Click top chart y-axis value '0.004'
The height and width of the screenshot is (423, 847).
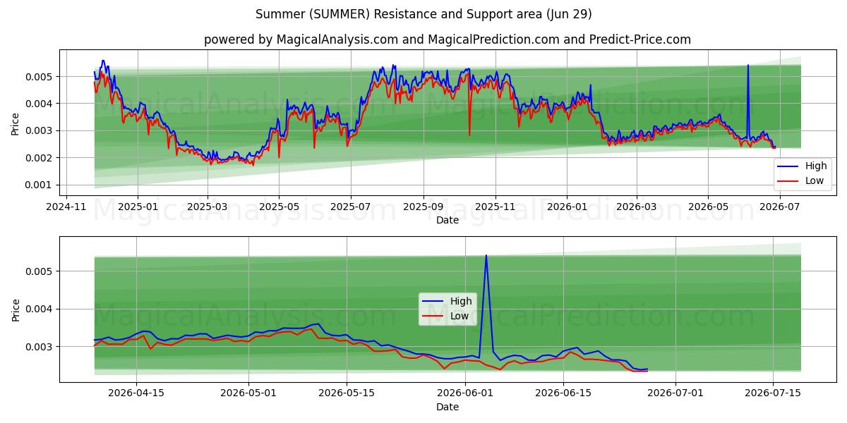pyautogui.click(x=40, y=104)
